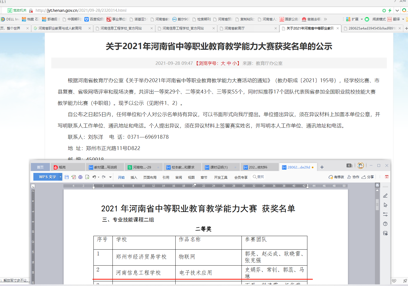Expand the WPS 文字 menu dropdown arrow

60,177
